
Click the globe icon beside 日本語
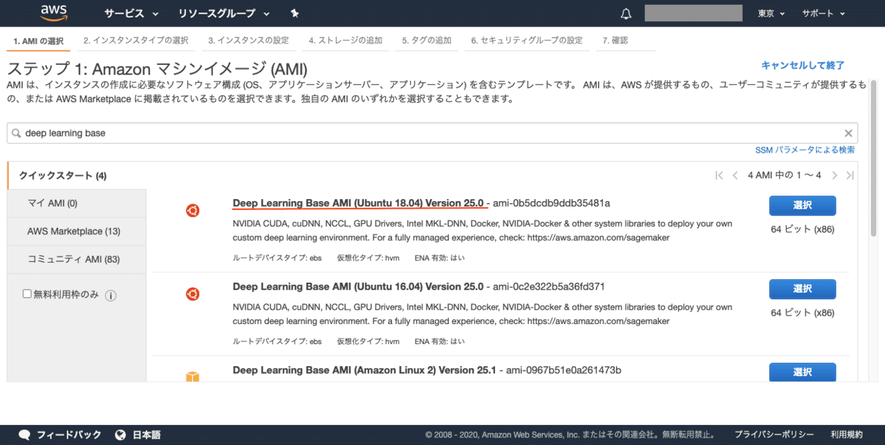(x=122, y=435)
